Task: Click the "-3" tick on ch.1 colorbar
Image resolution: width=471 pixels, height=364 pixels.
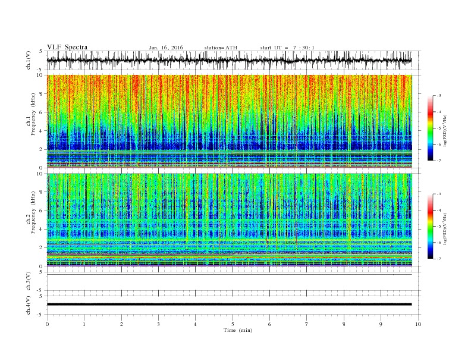Action: pyautogui.click(x=439, y=96)
